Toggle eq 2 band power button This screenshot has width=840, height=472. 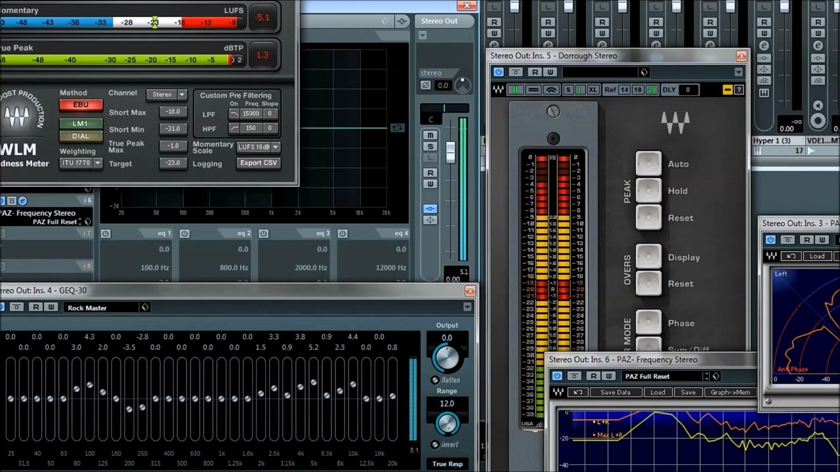click(184, 233)
